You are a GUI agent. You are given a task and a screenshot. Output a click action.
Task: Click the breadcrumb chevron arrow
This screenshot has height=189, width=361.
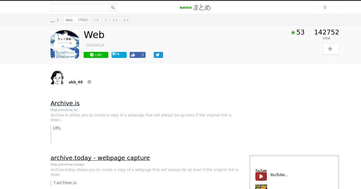58,20
